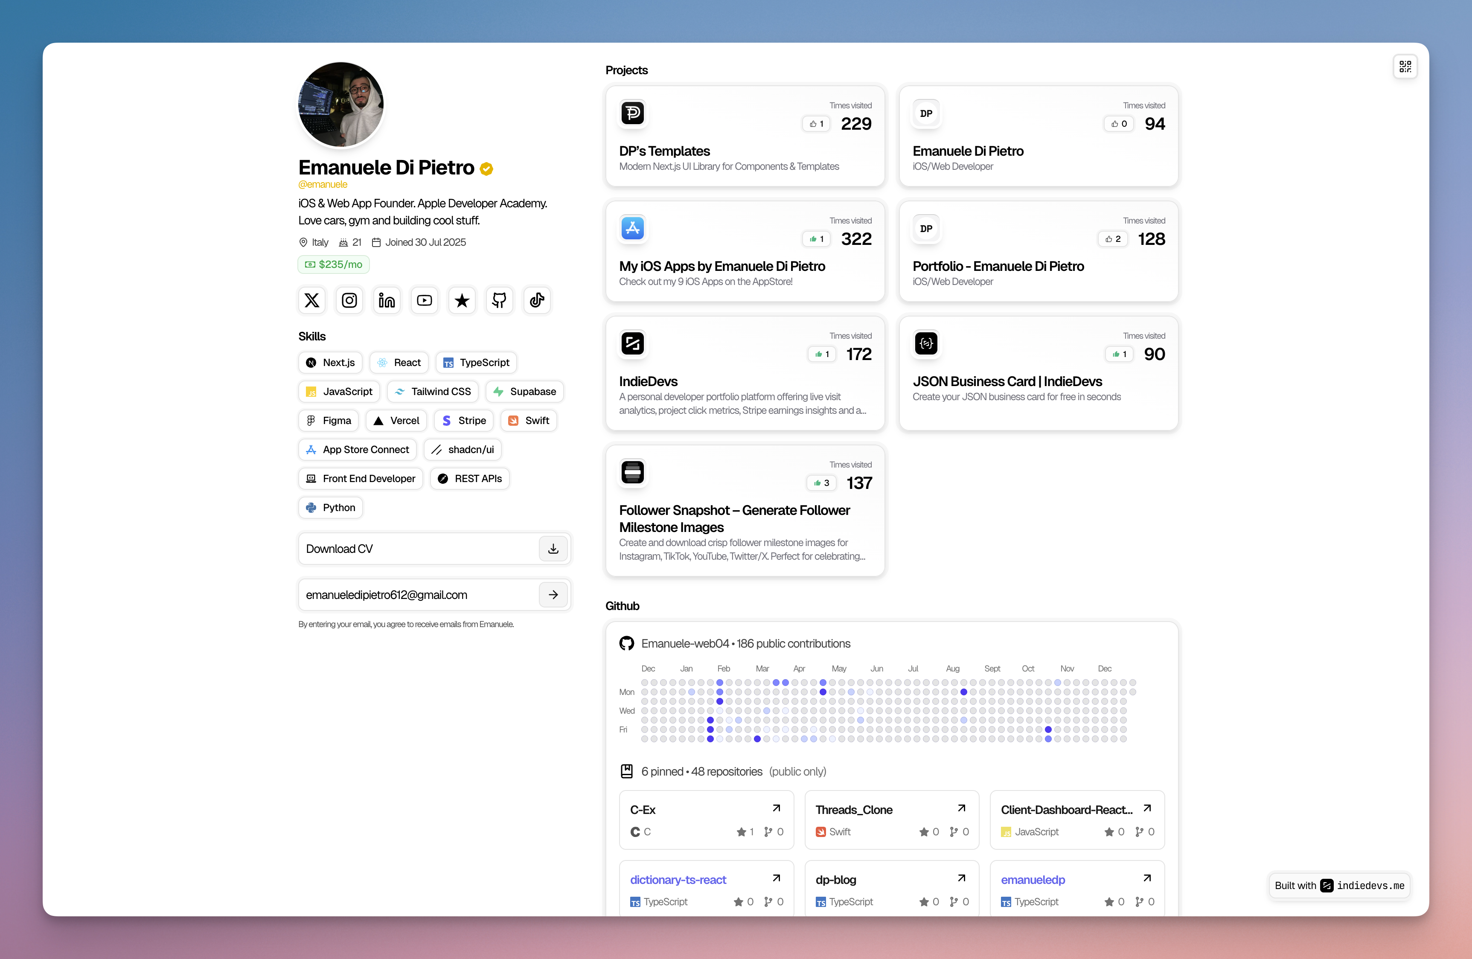
Task: Click the QR code icon in the top right
Action: click(x=1405, y=66)
